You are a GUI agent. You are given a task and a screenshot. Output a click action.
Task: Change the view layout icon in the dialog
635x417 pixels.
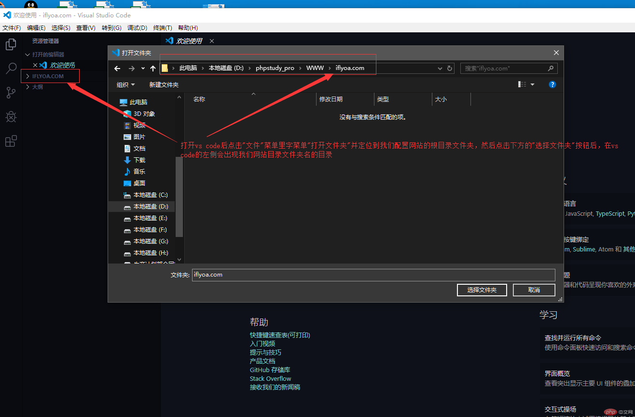point(522,84)
